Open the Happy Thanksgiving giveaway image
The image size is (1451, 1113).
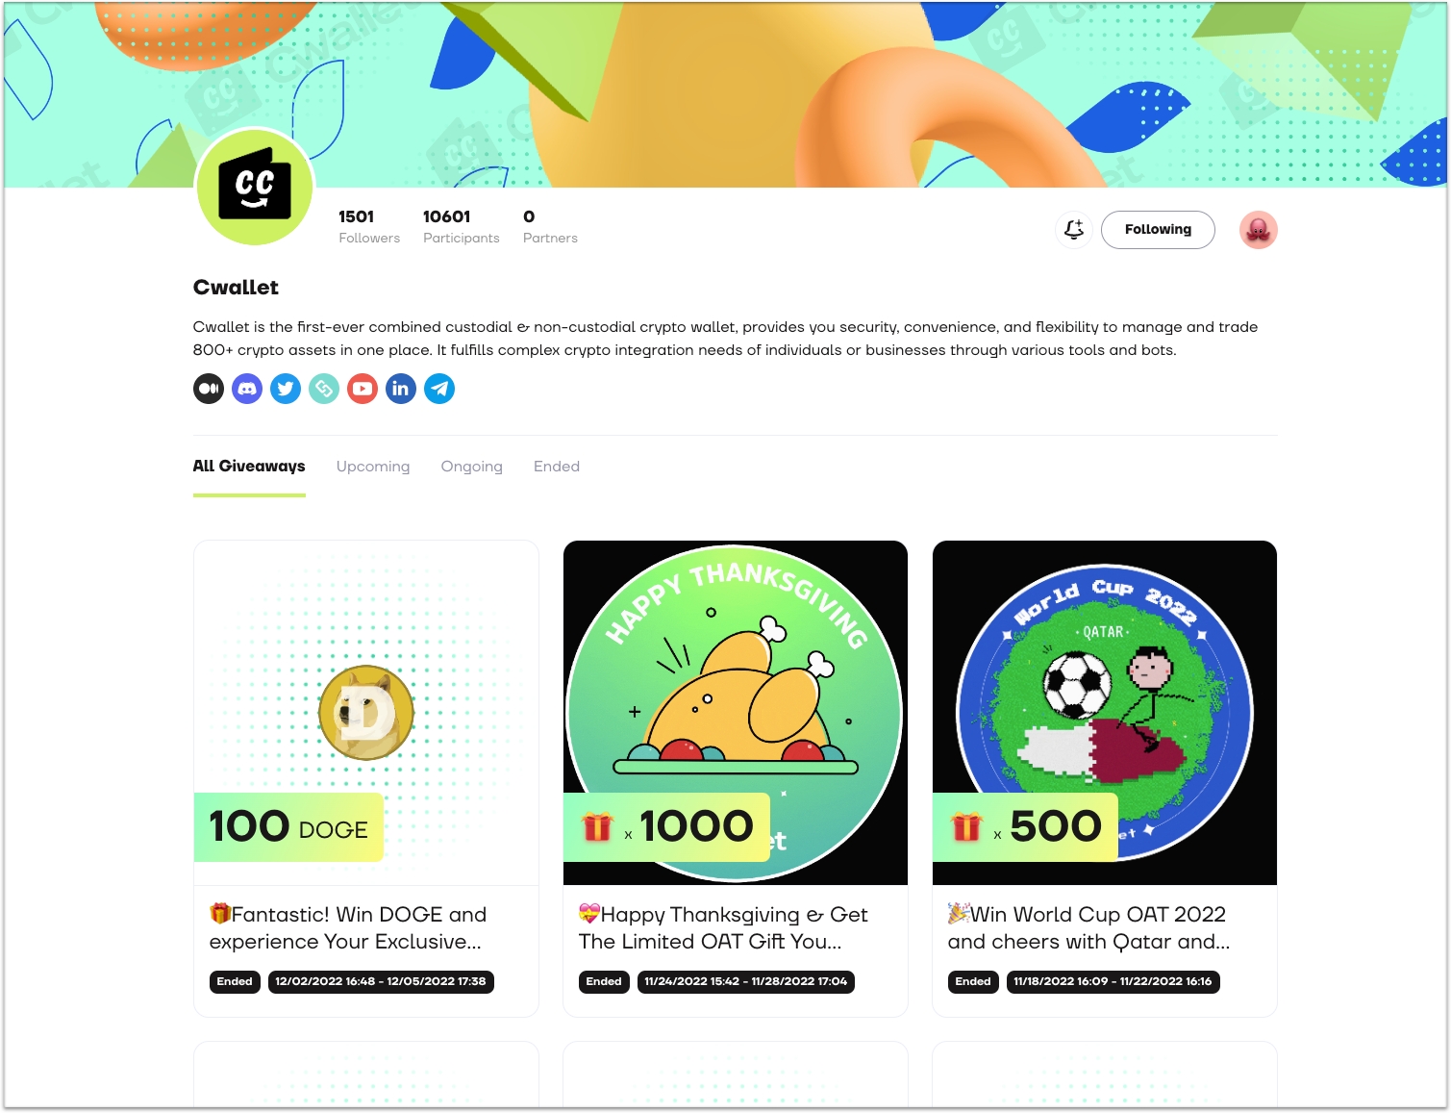(736, 713)
